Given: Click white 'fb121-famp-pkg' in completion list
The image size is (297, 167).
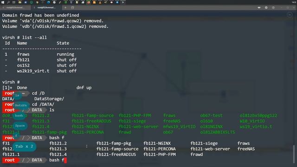Looking at the screenshot, I should (x=114, y=143).
